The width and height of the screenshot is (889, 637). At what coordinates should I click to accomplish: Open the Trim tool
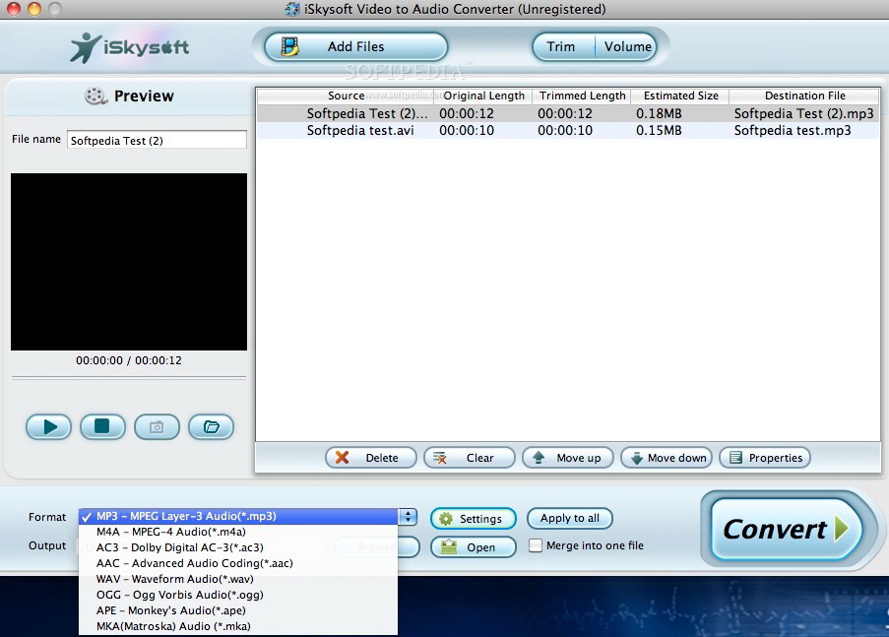(x=562, y=46)
